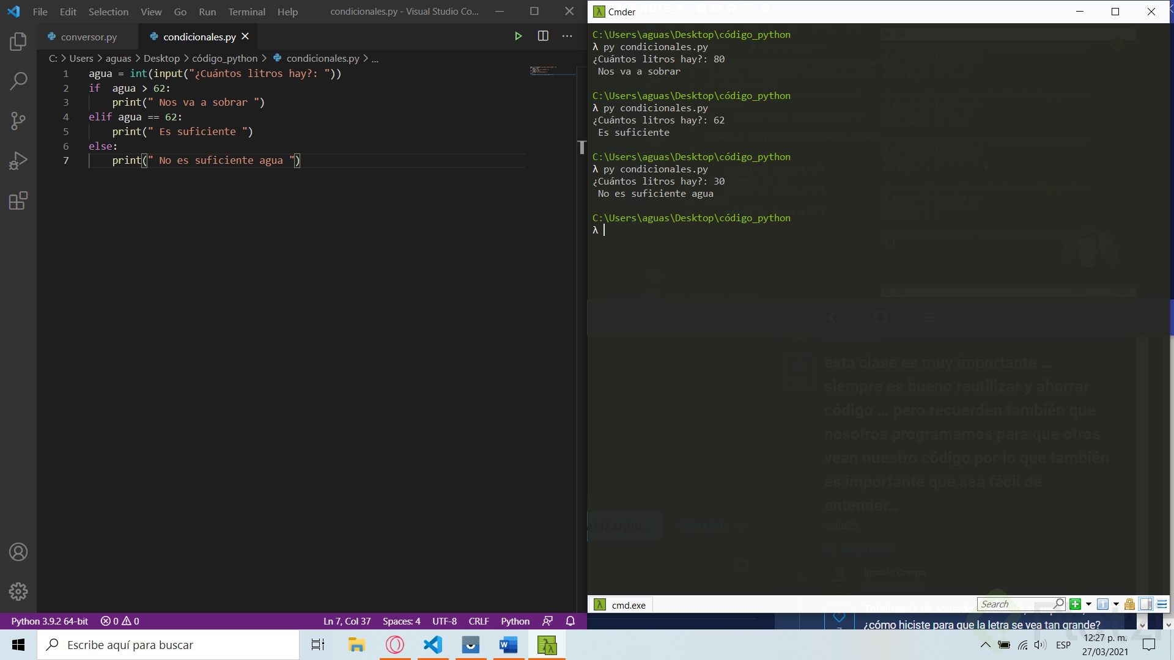
Task: Click the Cmder title bar lambda icon
Action: 599,12
